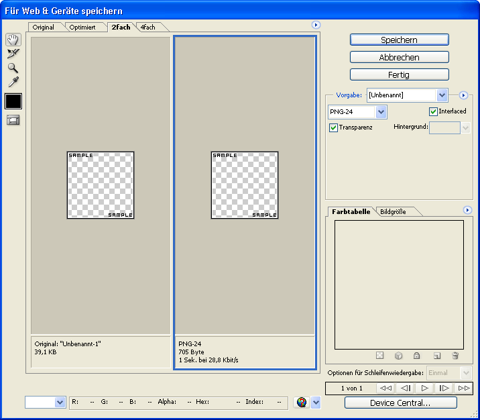The height and width of the screenshot is (420, 480).
Task: Open the Vorgabe preset dropdown
Action: point(441,95)
